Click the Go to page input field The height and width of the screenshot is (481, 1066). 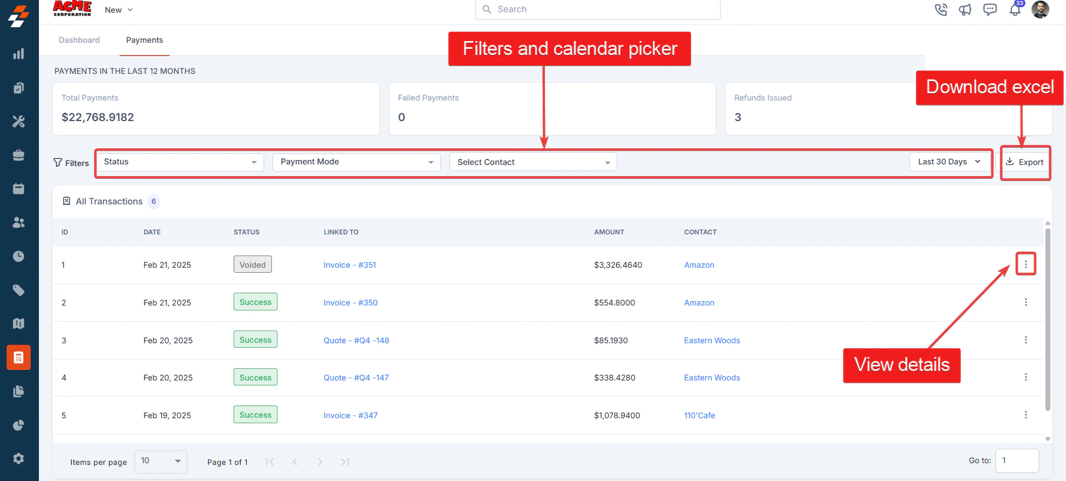point(1017,460)
